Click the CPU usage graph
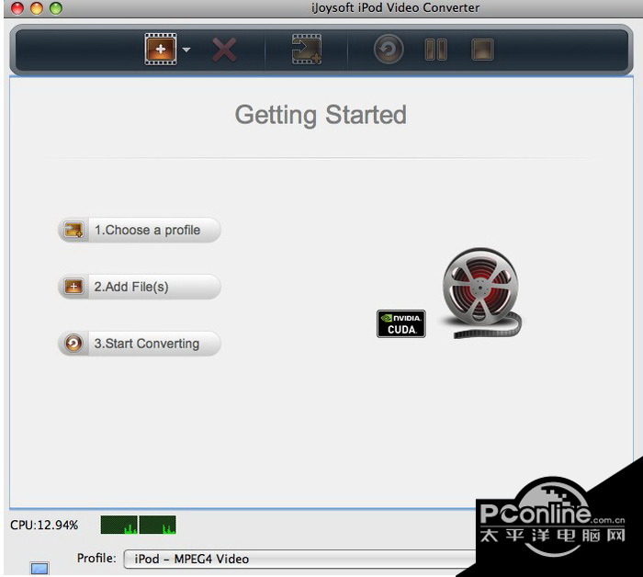Viewport: 643px width, 577px height. (x=138, y=525)
